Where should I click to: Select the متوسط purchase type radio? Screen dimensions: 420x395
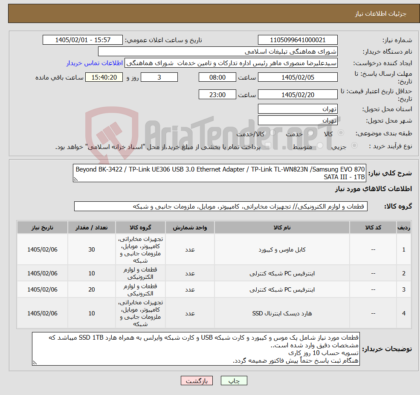click(x=320, y=146)
